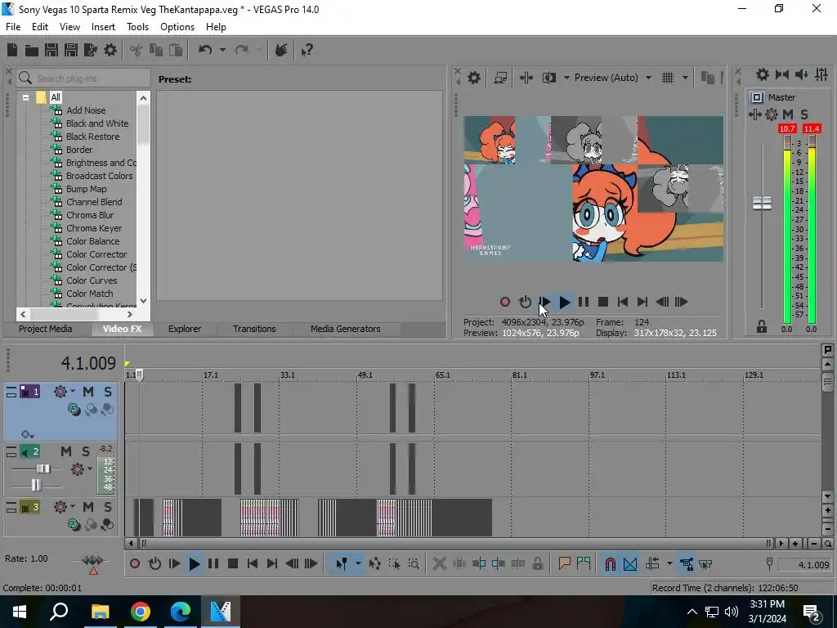The height and width of the screenshot is (628, 837).
Task: Open interactive tutorials hand icon
Action: (281, 50)
